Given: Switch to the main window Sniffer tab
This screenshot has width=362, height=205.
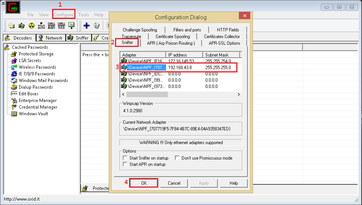Looking at the screenshot, I should tap(79, 38).
